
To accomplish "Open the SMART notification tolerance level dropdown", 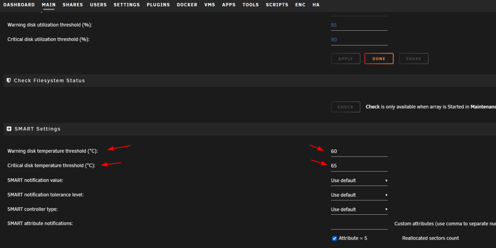I will tap(359, 195).
